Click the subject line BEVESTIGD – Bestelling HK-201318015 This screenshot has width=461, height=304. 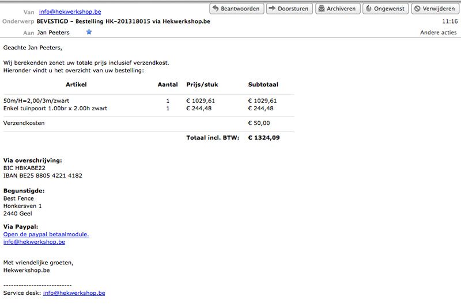(x=123, y=21)
